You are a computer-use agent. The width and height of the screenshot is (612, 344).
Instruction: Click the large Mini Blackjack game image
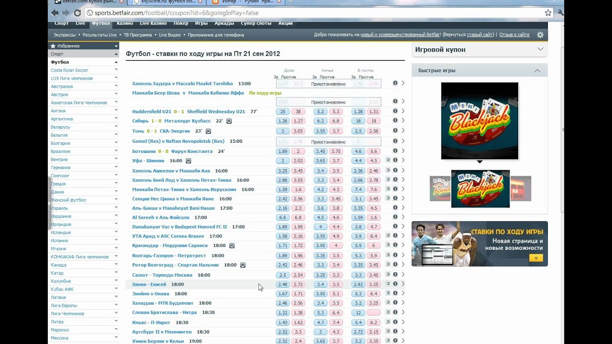(x=480, y=121)
